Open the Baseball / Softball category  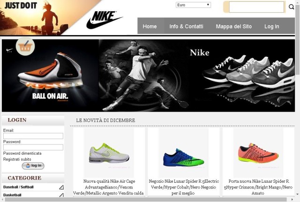coord(18,187)
